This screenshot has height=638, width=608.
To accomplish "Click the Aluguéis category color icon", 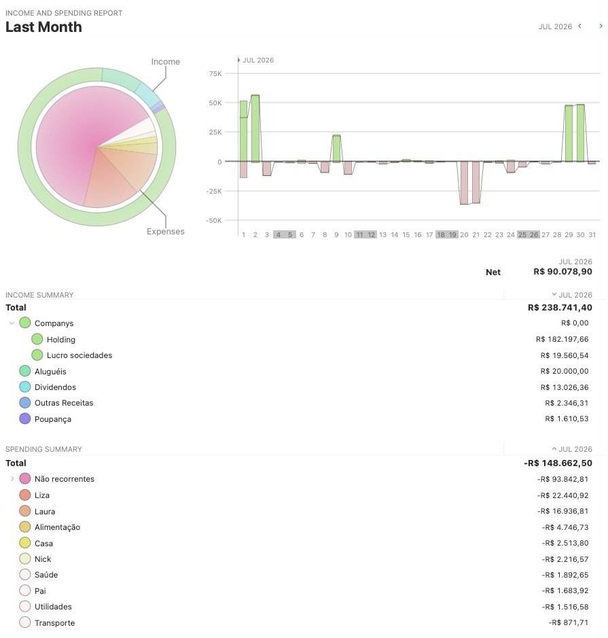I will pos(25,371).
